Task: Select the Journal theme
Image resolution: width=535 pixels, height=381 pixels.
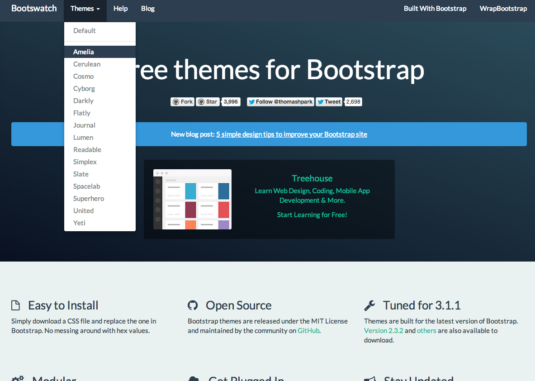Action: tap(100, 125)
